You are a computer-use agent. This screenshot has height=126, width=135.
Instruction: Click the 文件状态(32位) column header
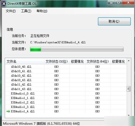[x=57, y=61]
